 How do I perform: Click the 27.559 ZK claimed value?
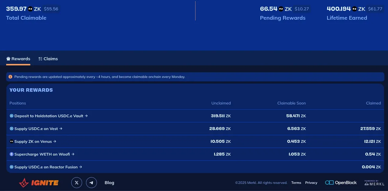point(371,128)
